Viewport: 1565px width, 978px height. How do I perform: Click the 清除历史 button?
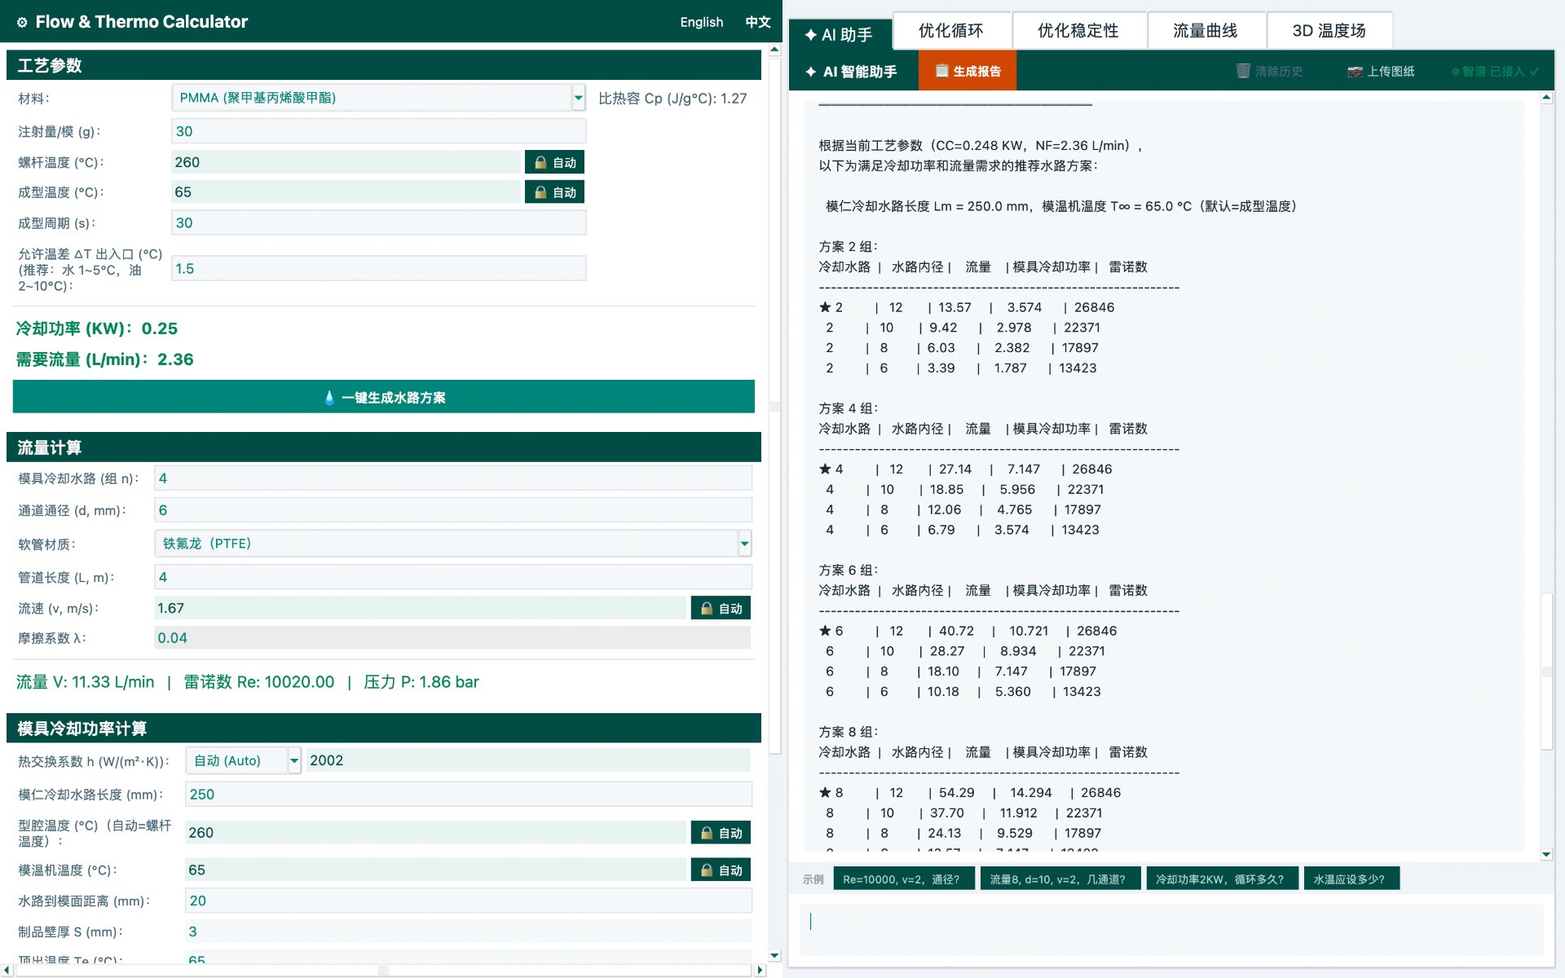pos(1269,71)
